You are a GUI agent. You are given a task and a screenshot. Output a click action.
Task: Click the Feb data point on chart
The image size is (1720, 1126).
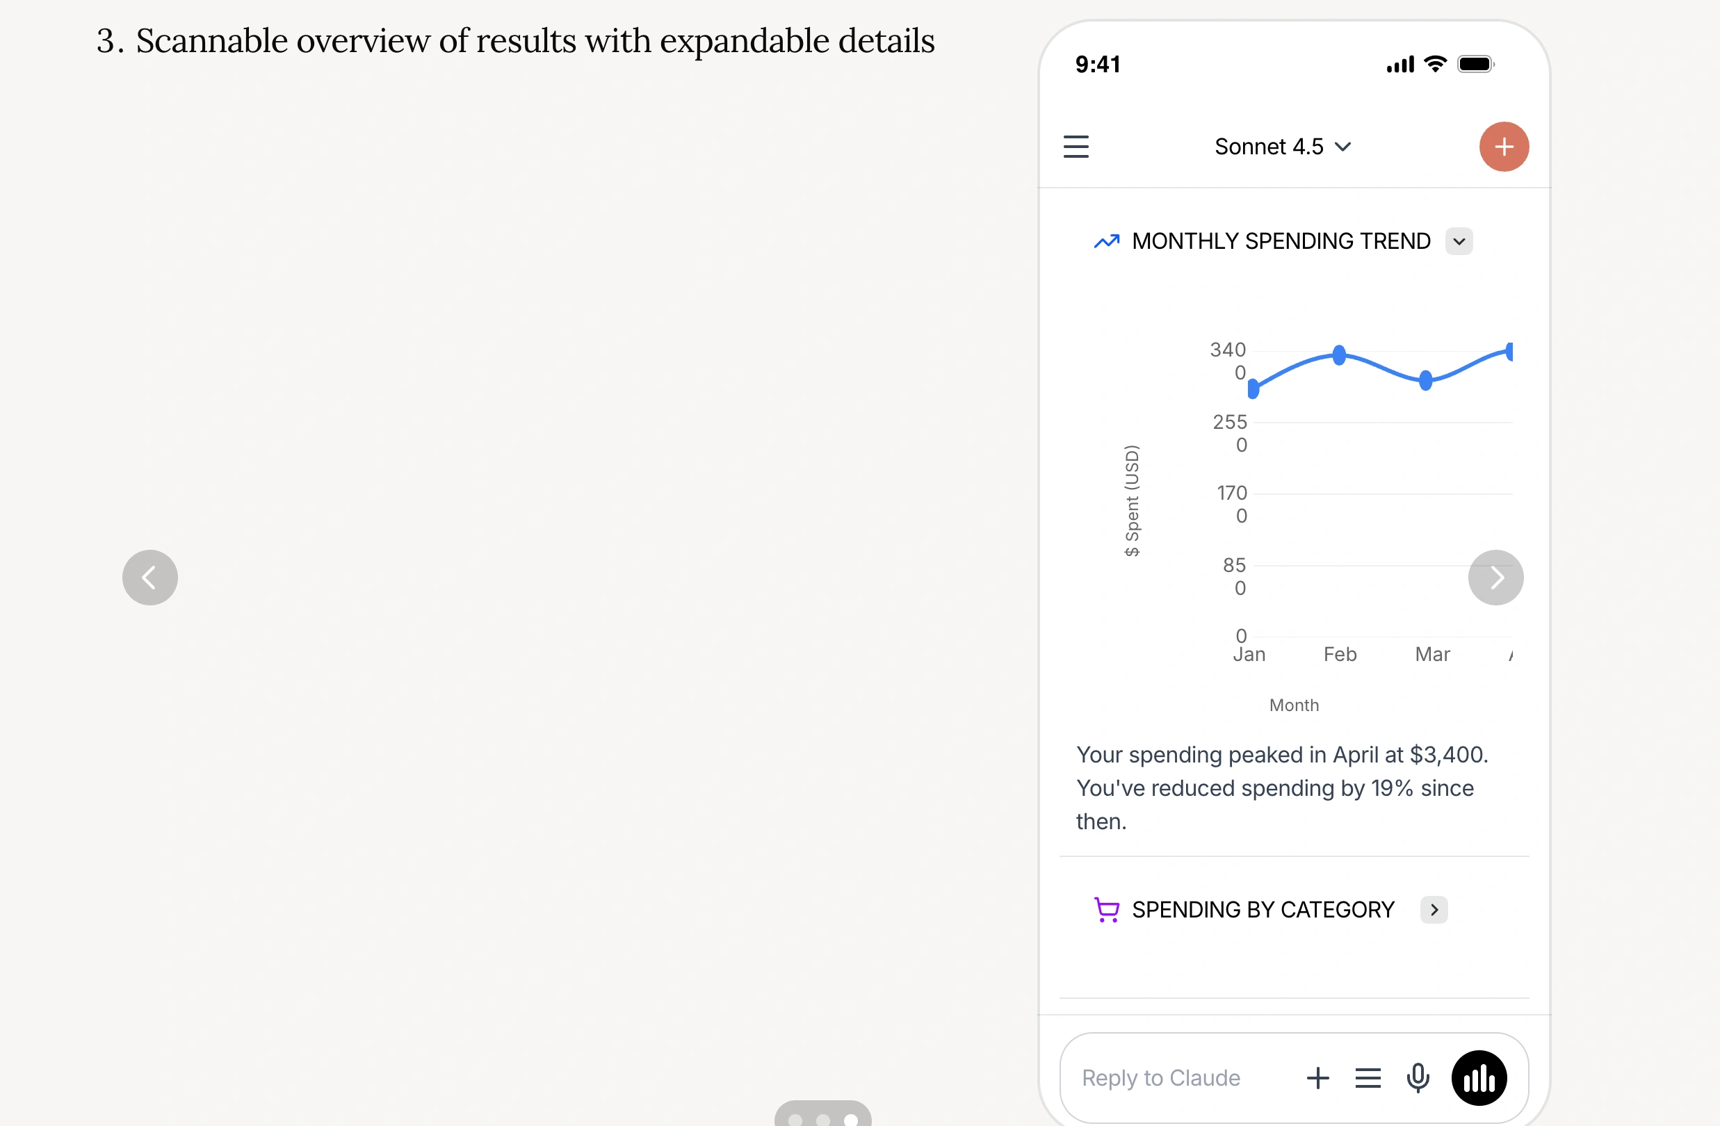1339,355
